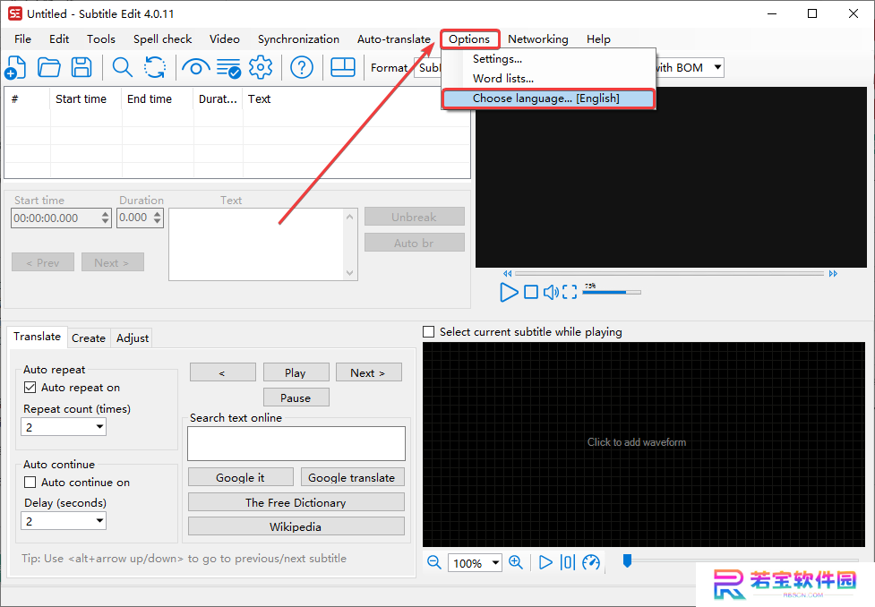Click the waveform play triangle icon

click(x=545, y=562)
